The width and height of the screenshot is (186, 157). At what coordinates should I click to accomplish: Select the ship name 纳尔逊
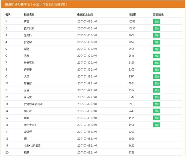point(28,111)
